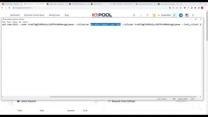This screenshot has width=208, height=117.
Task: Click the blue circle icon in site header
Action: (x=134, y=15)
